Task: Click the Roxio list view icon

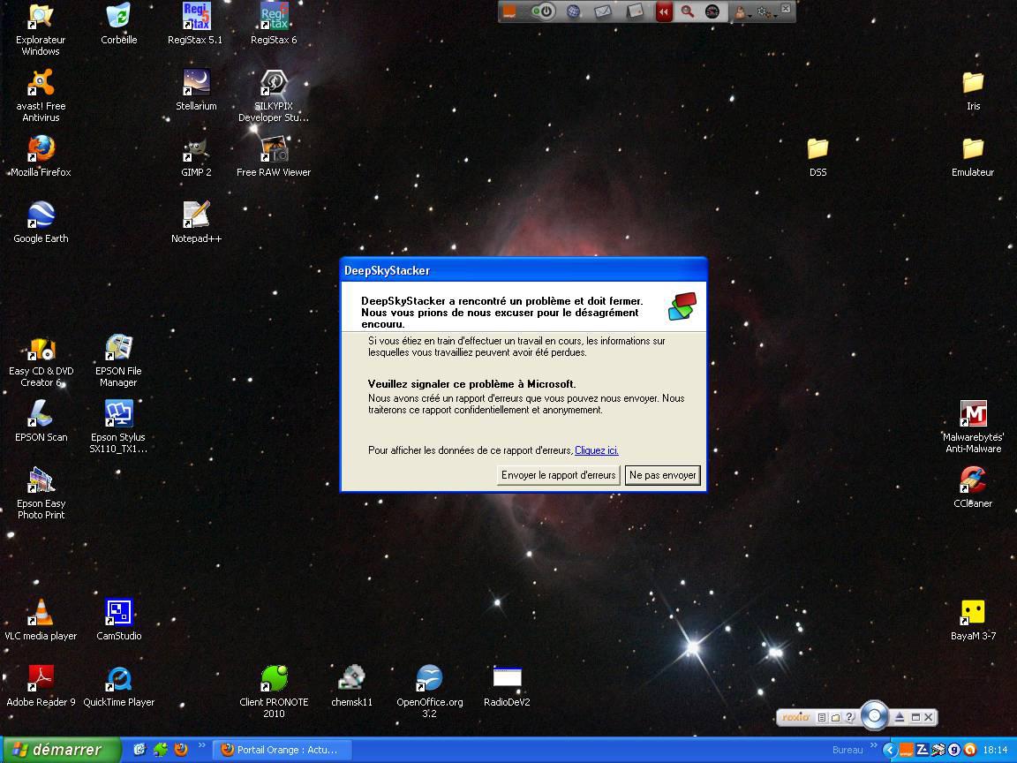Action: click(x=822, y=717)
